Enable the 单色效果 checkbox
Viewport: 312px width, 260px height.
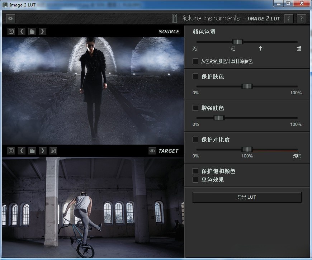195,180
